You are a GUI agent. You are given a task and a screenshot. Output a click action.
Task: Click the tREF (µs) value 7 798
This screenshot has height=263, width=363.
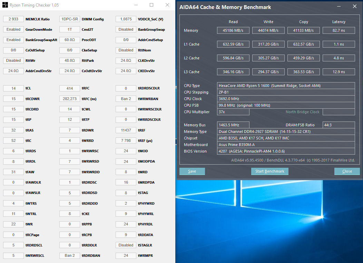pos(126,140)
